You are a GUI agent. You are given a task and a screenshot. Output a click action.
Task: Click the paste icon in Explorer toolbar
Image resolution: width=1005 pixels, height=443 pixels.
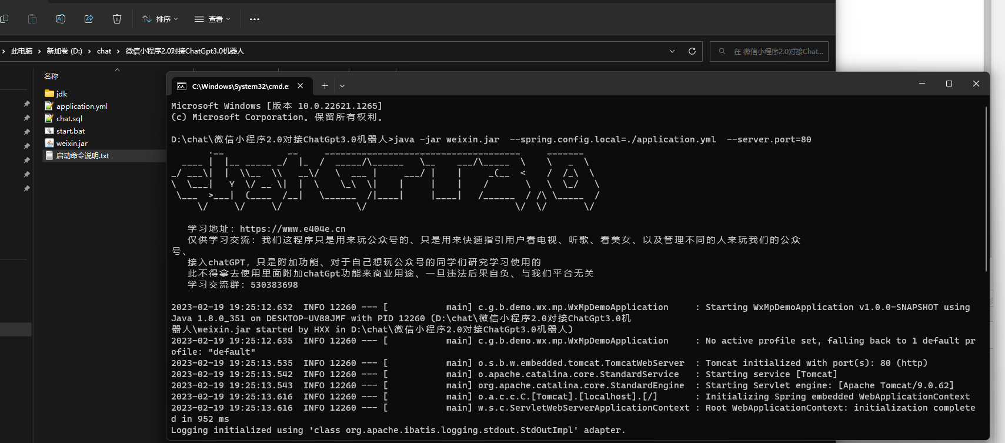[32, 19]
